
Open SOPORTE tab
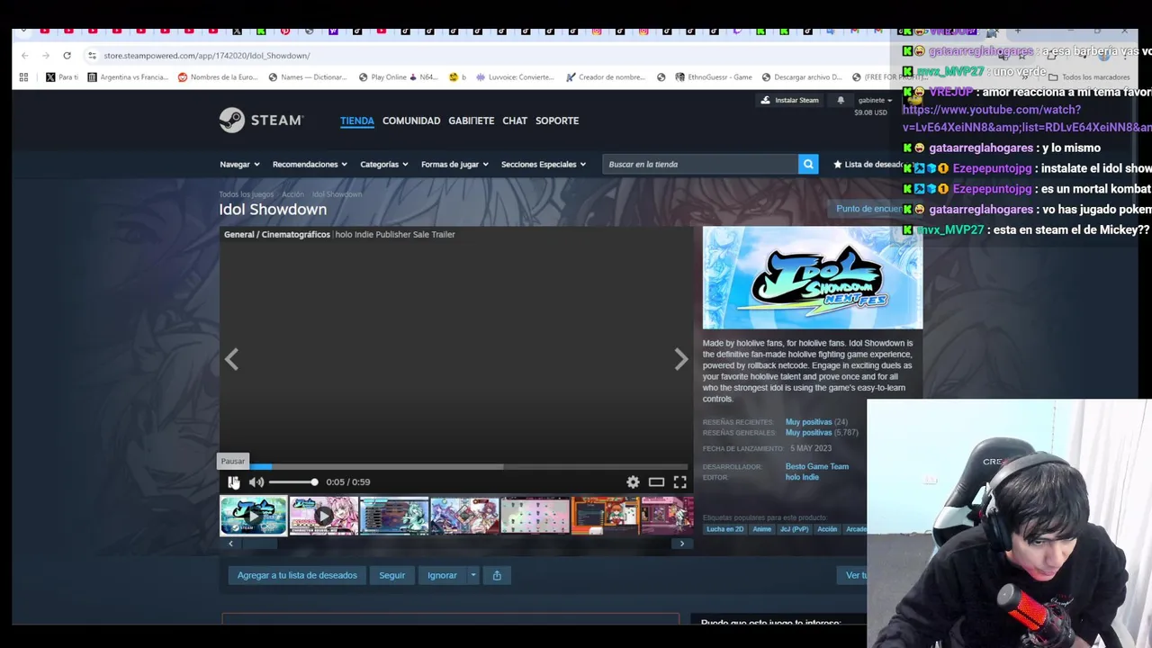point(557,121)
